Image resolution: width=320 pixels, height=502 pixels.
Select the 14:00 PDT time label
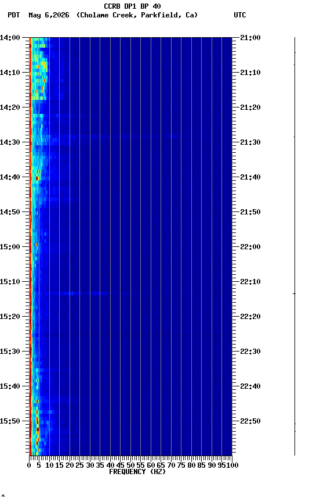point(10,38)
